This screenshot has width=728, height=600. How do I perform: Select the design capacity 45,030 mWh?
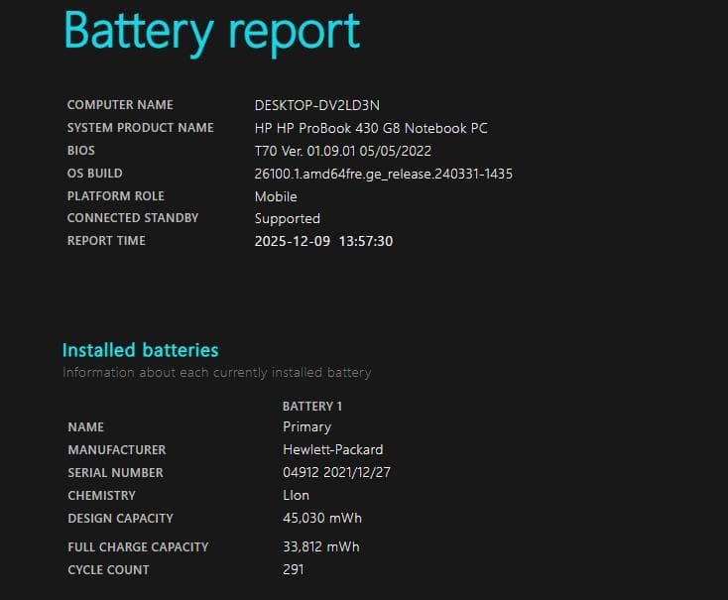point(320,518)
